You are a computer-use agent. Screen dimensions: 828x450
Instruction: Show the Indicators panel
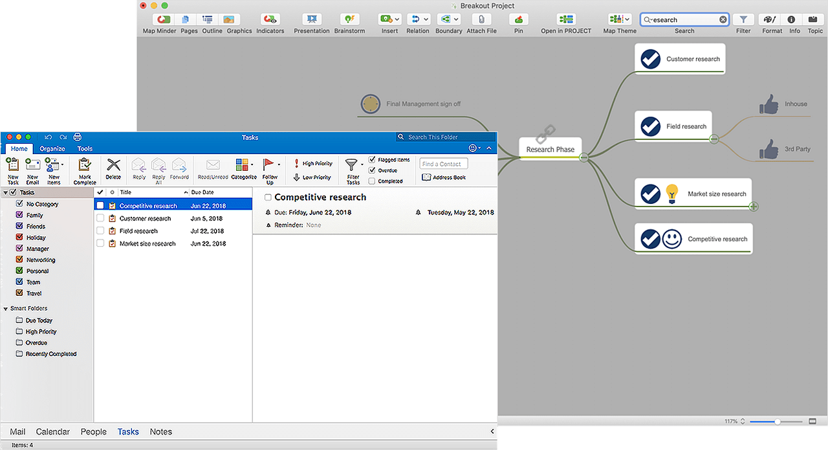click(270, 20)
